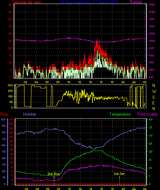
Task: Click humidity axis value 100
Action: pos(3,119)
